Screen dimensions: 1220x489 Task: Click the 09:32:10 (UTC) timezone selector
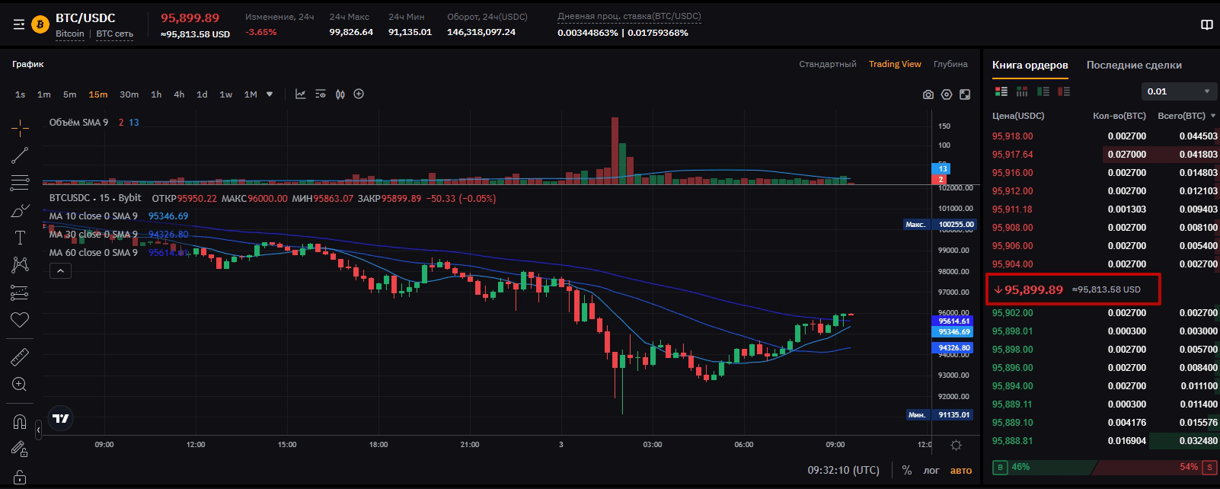(844, 470)
